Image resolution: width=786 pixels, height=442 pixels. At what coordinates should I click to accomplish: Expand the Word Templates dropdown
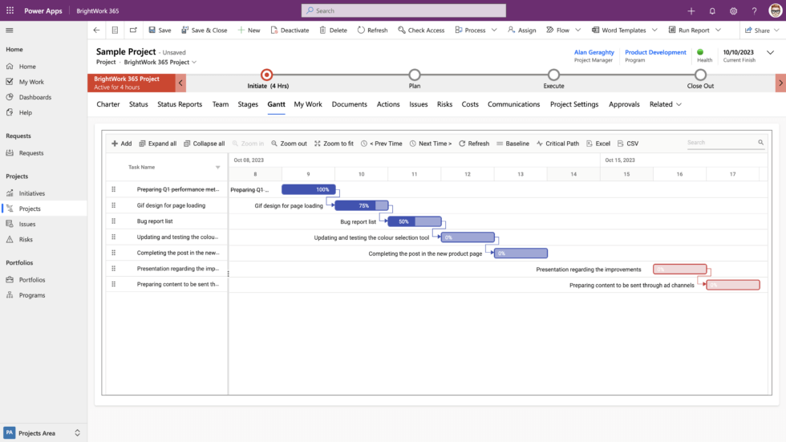click(x=654, y=30)
